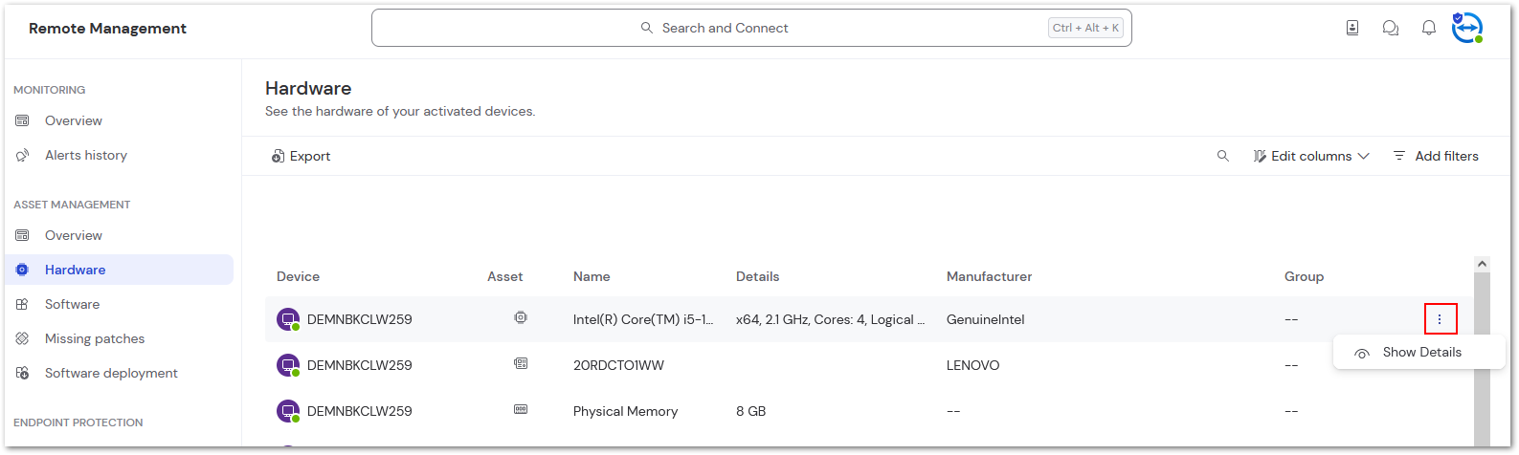The height and width of the screenshot is (455, 1519).
Task: Open Alerts history in Monitoring
Action: (x=85, y=155)
